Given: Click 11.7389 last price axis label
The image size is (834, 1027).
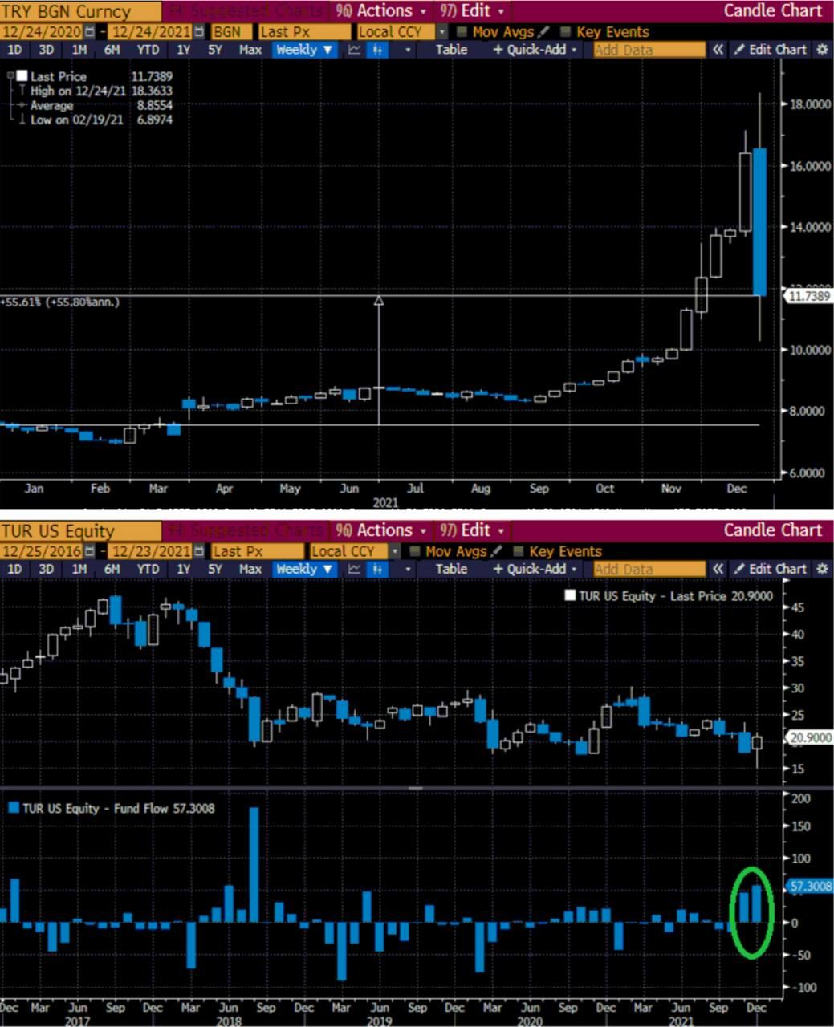Looking at the screenshot, I should tap(809, 296).
